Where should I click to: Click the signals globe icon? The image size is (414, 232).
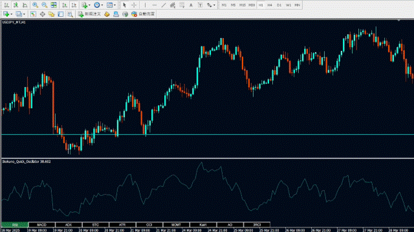tap(125, 14)
